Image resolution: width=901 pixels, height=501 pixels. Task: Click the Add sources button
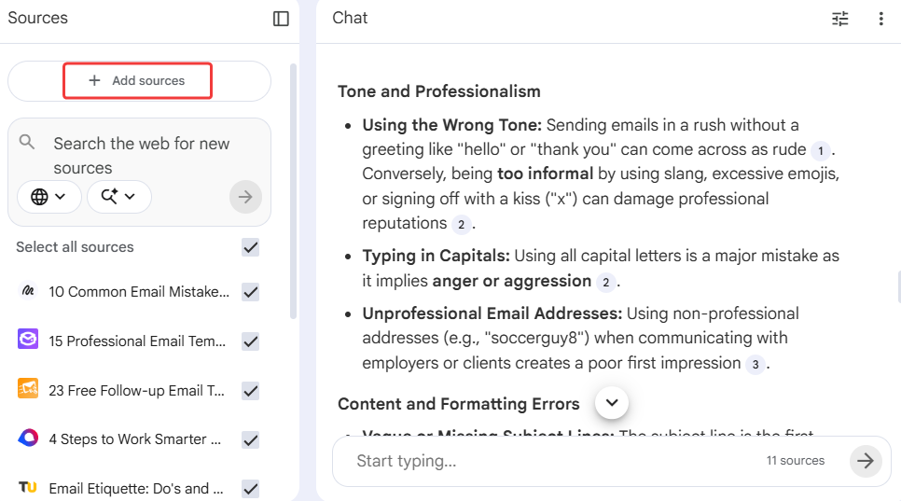(x=138, y=81)
